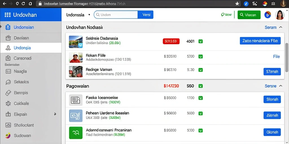The image size is (289, 144).
Task: Toggle the green checkbox in Rckam Fiille row
Action: [x=201, y=57]
